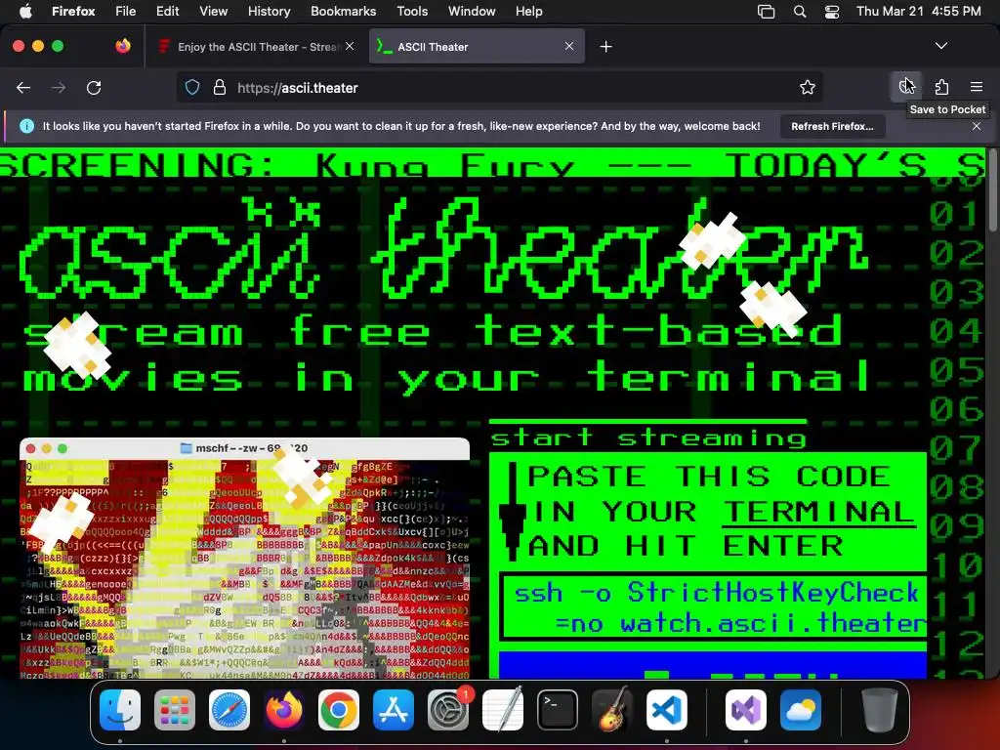1000x750 pixels.
Task: Open System Settings from the Dock
Action: coord(447,710)
